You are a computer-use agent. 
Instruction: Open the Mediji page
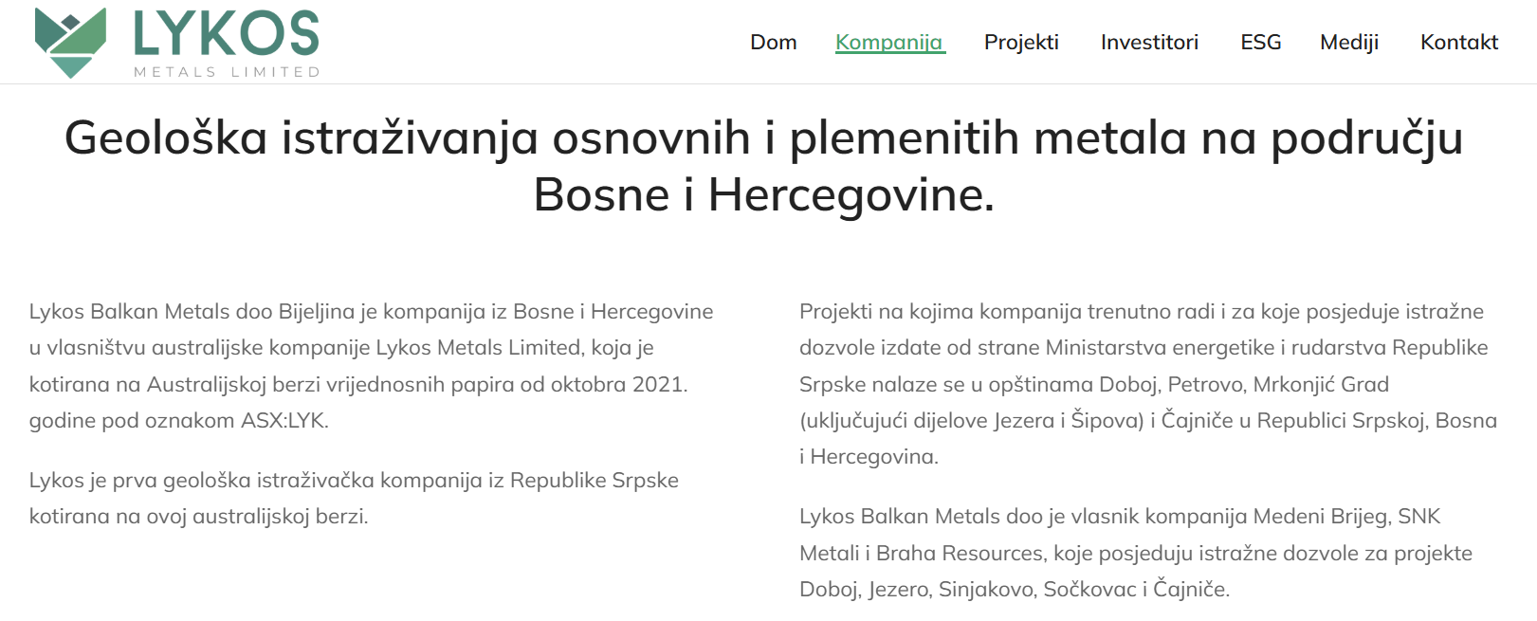coord(1348,43)
